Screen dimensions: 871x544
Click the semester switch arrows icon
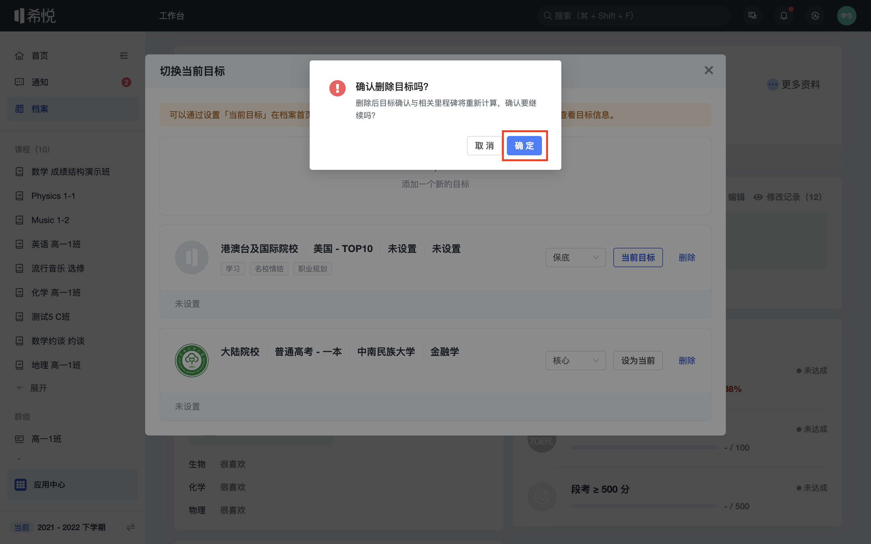[131, 527]
